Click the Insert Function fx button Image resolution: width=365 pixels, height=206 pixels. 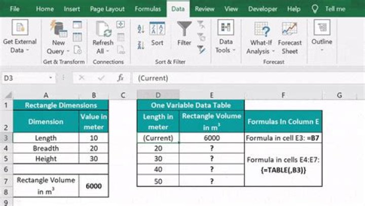[x=120, y=78]
